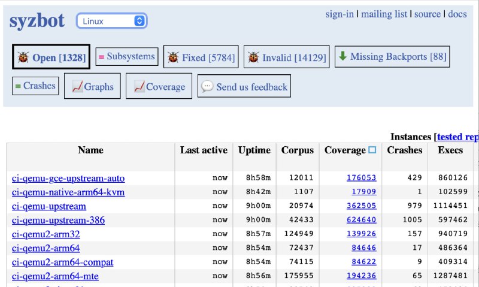
Task: Select execs value 1287481
Action: tap(450, 276)
